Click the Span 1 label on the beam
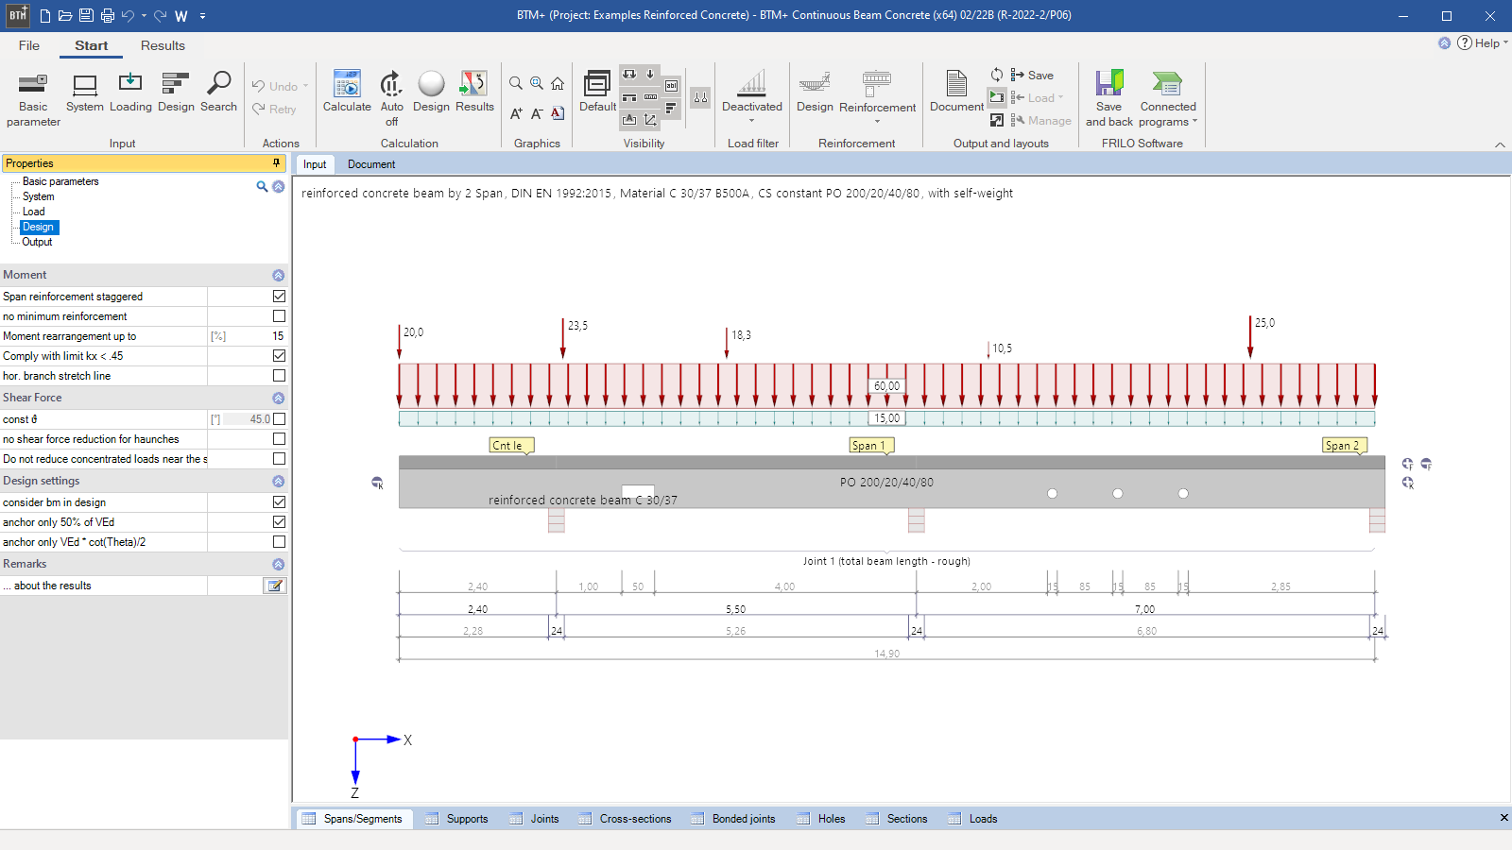This screenshot has width=1512, height=850. [x=869, y=446]
